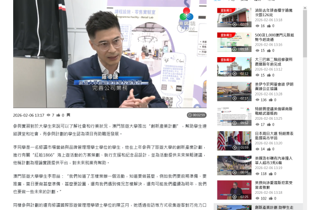Click the sidebar date '2026-02-06 13:25'
The width and height of the screenshot is (315, 210).
click(269, 119)
